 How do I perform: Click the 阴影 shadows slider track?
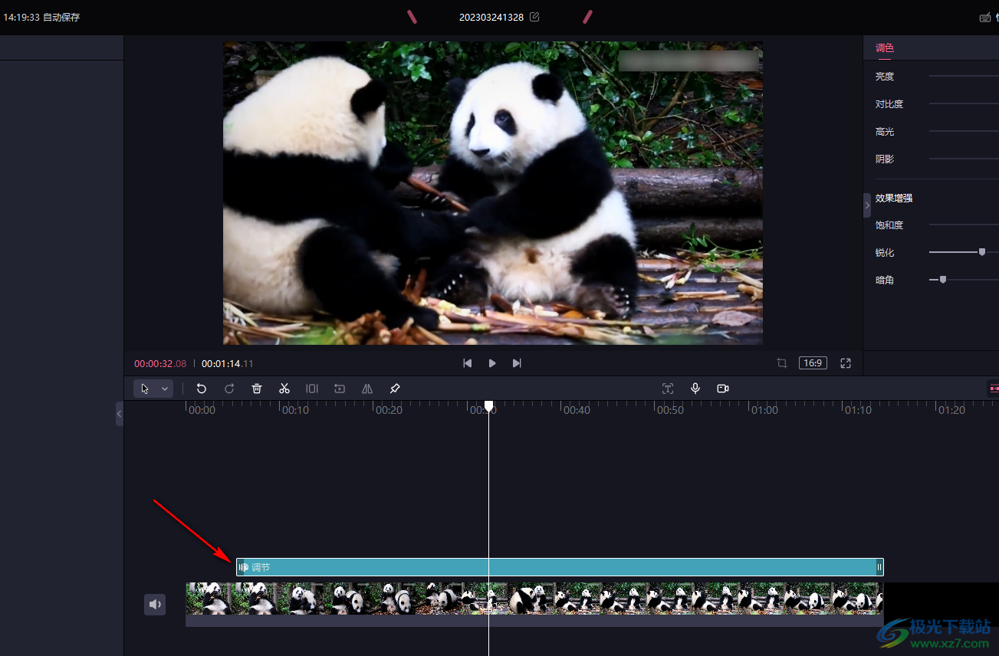coord(964,159)
